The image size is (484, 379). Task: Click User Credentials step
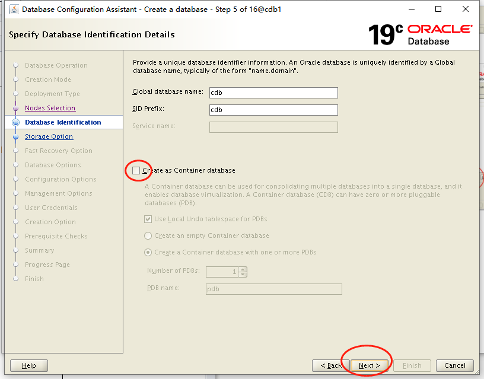(x=51, y=208)
